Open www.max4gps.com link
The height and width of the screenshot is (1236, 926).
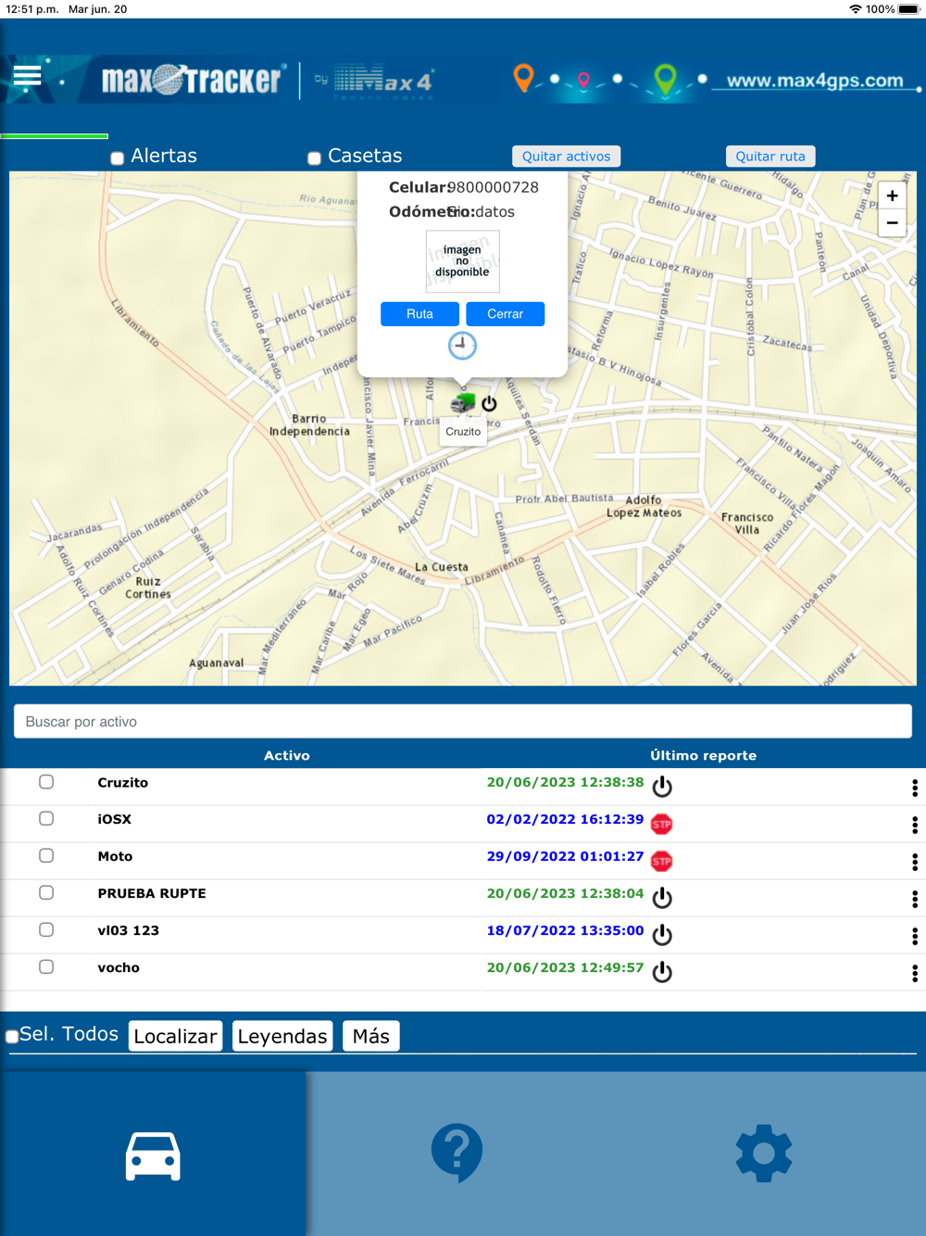pos(815,81)
